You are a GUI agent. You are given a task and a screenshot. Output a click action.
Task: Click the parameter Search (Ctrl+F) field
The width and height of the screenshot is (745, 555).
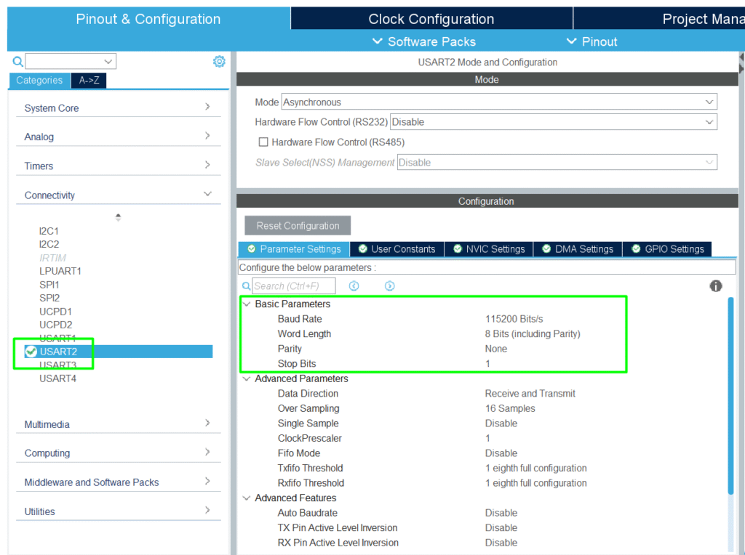coord(294,286)
